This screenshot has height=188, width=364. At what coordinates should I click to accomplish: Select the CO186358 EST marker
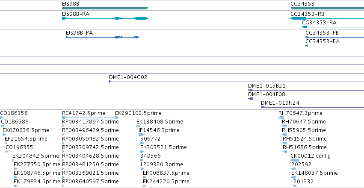pos(2,117)
